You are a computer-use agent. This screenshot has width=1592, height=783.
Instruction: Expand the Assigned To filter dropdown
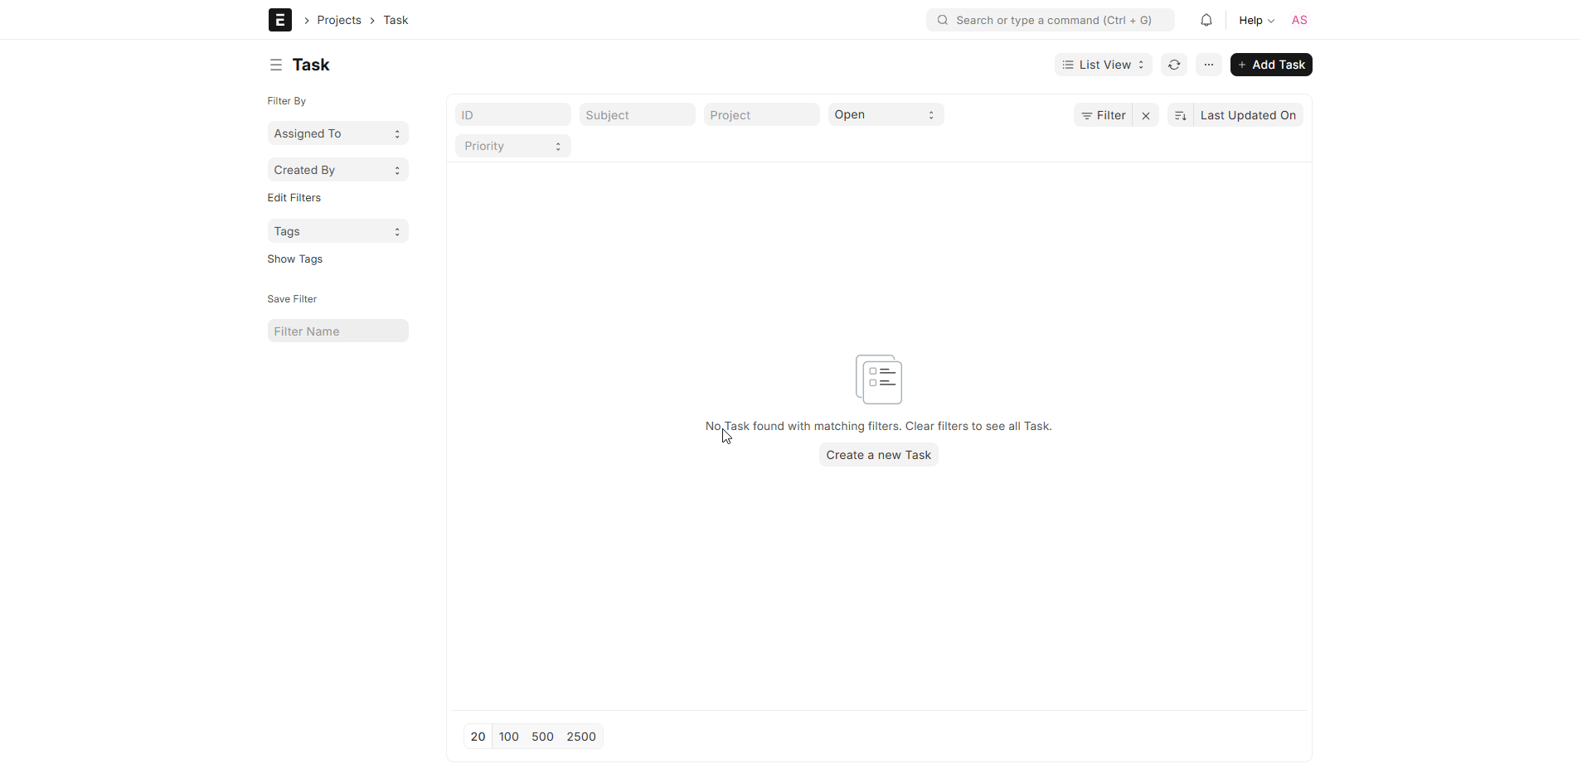(337, 134)
